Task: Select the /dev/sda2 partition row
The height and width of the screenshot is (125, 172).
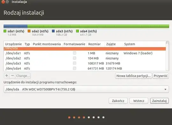Action: click(85, 58)
